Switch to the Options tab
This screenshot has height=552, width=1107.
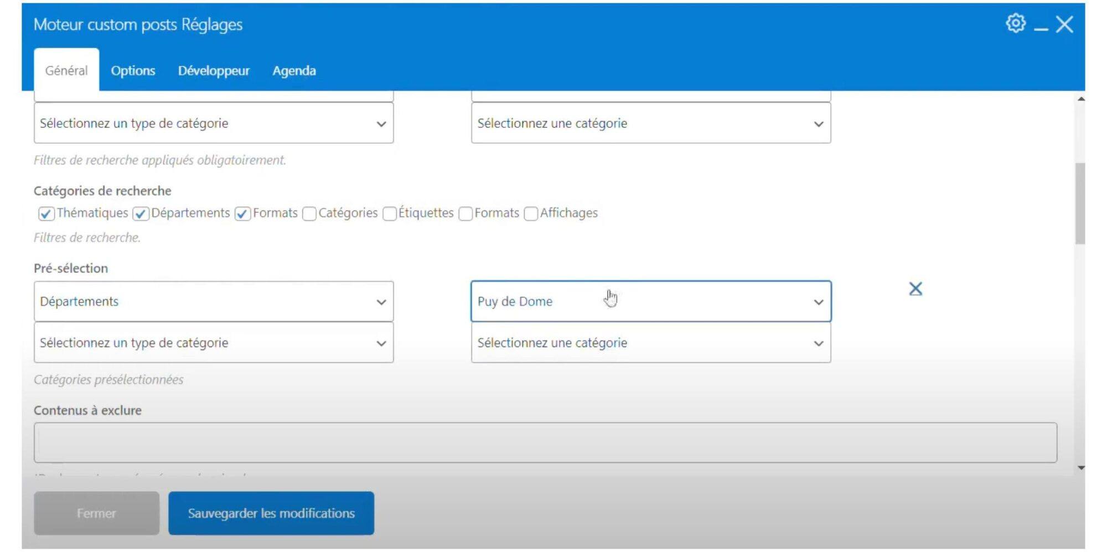[x=133, y=71]
